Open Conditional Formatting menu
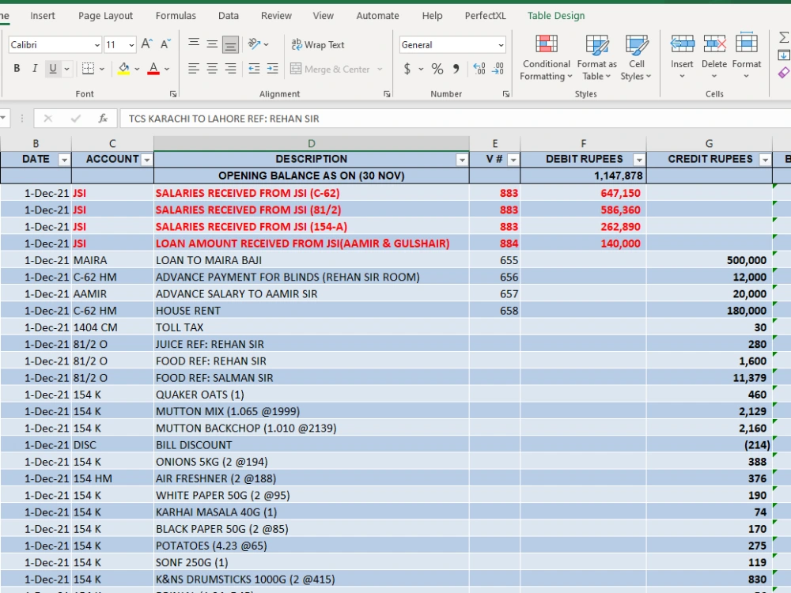 547,58
